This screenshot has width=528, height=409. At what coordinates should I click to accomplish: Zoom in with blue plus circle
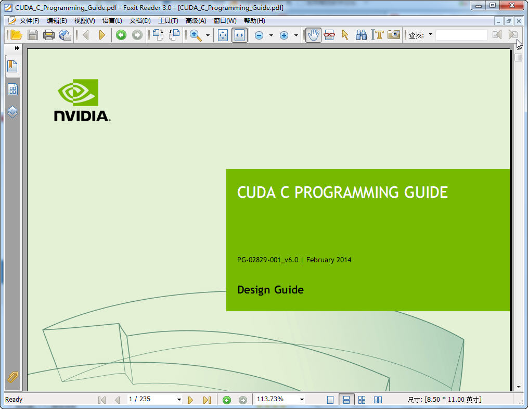(284, 35)
